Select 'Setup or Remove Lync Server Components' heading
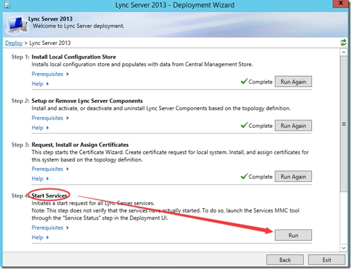 tap(87, 101)
